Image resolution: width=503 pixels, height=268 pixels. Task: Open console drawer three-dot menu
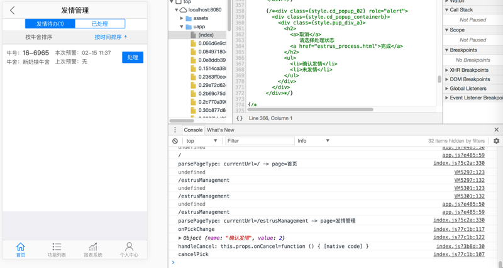point(175,130)
